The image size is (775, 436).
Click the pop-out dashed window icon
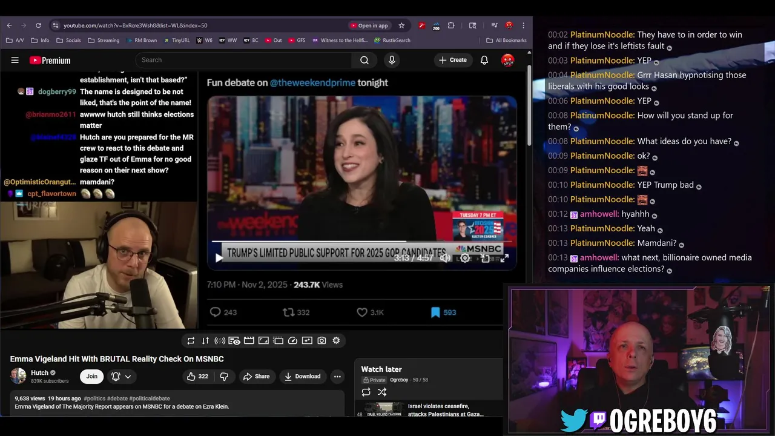[x=278, y=341]
